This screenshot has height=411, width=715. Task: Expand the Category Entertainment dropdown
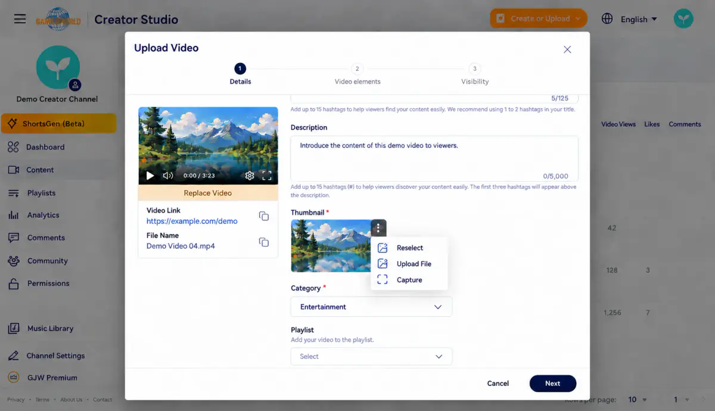point(371,307)
